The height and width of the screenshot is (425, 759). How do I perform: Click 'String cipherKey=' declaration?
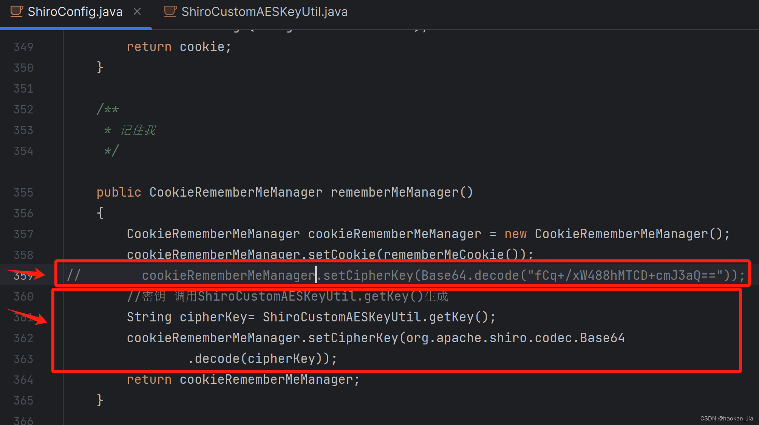click(x=190, y=317)
